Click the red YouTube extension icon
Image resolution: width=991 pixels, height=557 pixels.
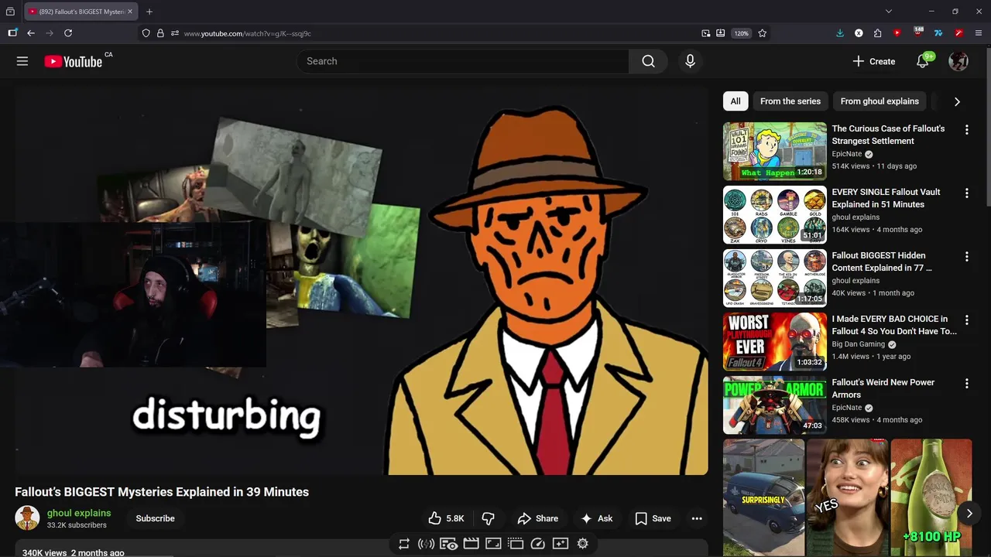(897, 33)
